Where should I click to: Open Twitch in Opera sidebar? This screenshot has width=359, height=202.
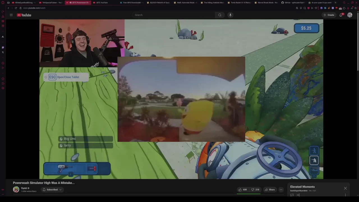pos(3,47)
